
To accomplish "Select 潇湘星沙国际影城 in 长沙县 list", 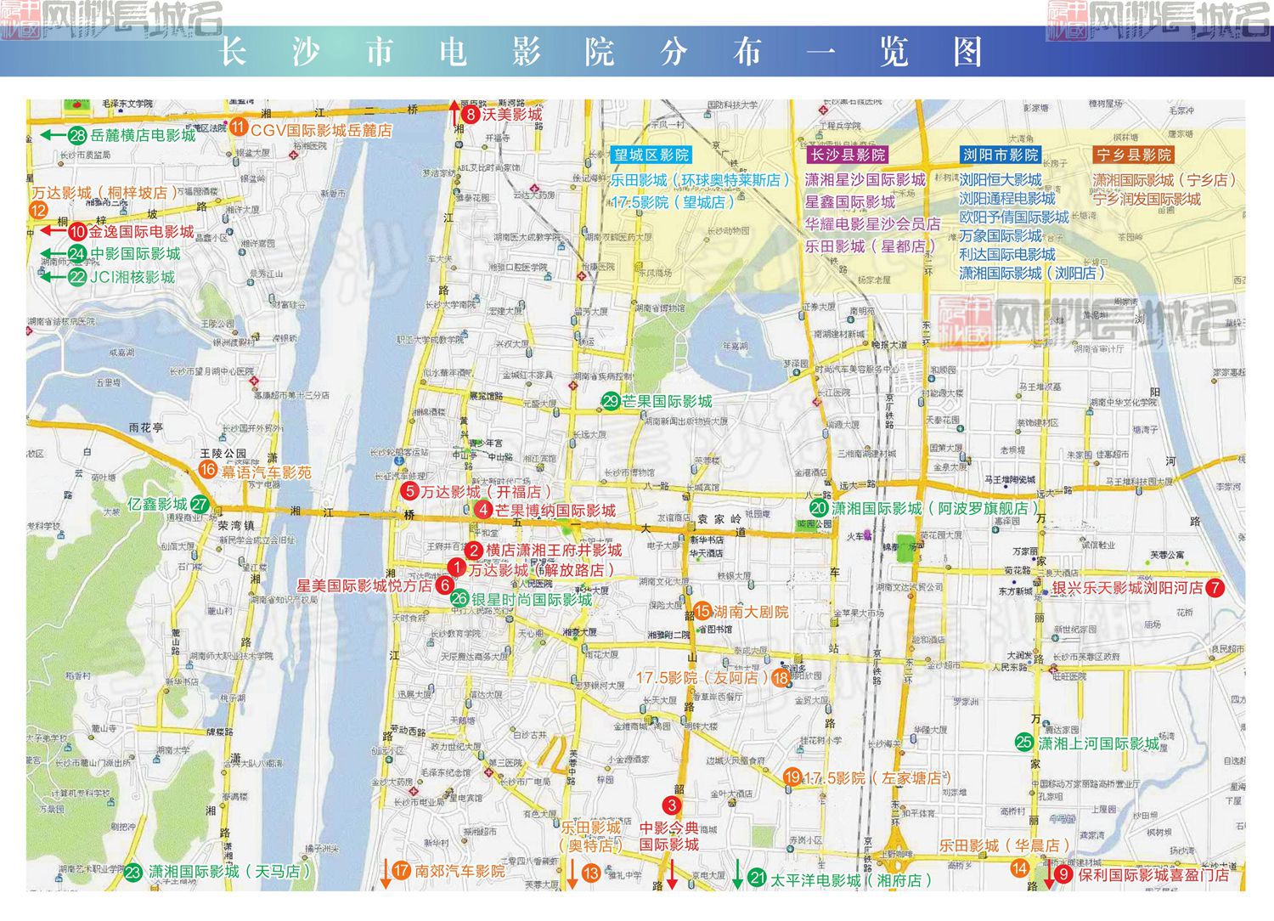I will click(865, 180).
